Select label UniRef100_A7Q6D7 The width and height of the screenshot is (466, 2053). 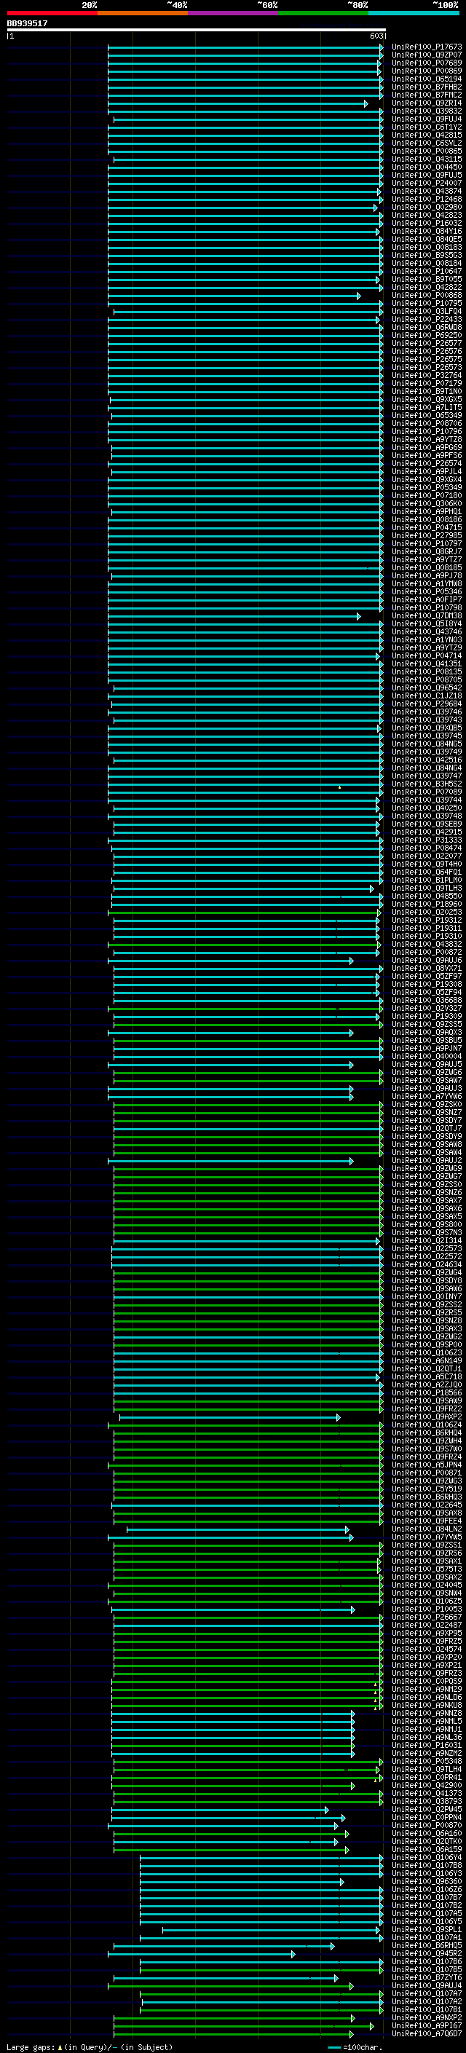click(427, 2033)
